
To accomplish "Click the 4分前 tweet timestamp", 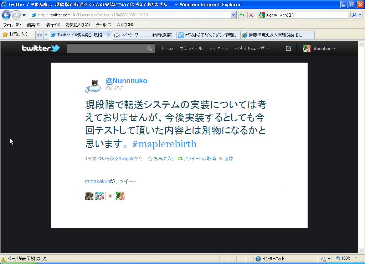I will (x=91, y=158).
